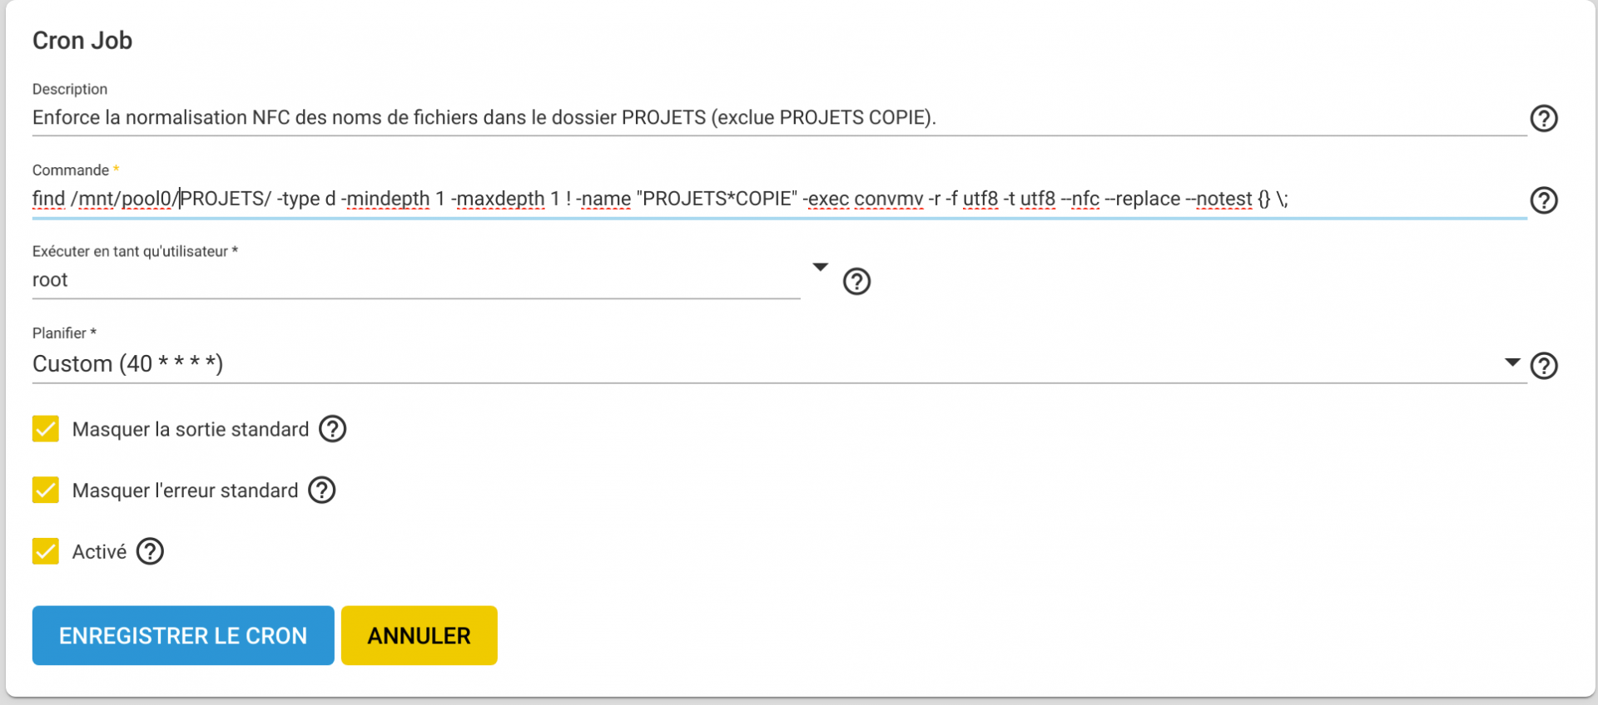Select the root user field
The image size is (1598, 705).
coord(416,281)
